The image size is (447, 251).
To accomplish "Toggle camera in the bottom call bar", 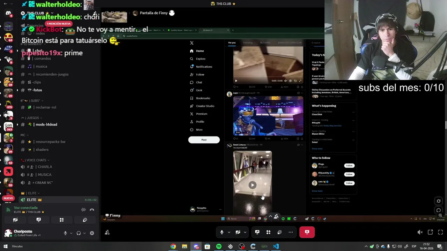I will coord(238,232).
